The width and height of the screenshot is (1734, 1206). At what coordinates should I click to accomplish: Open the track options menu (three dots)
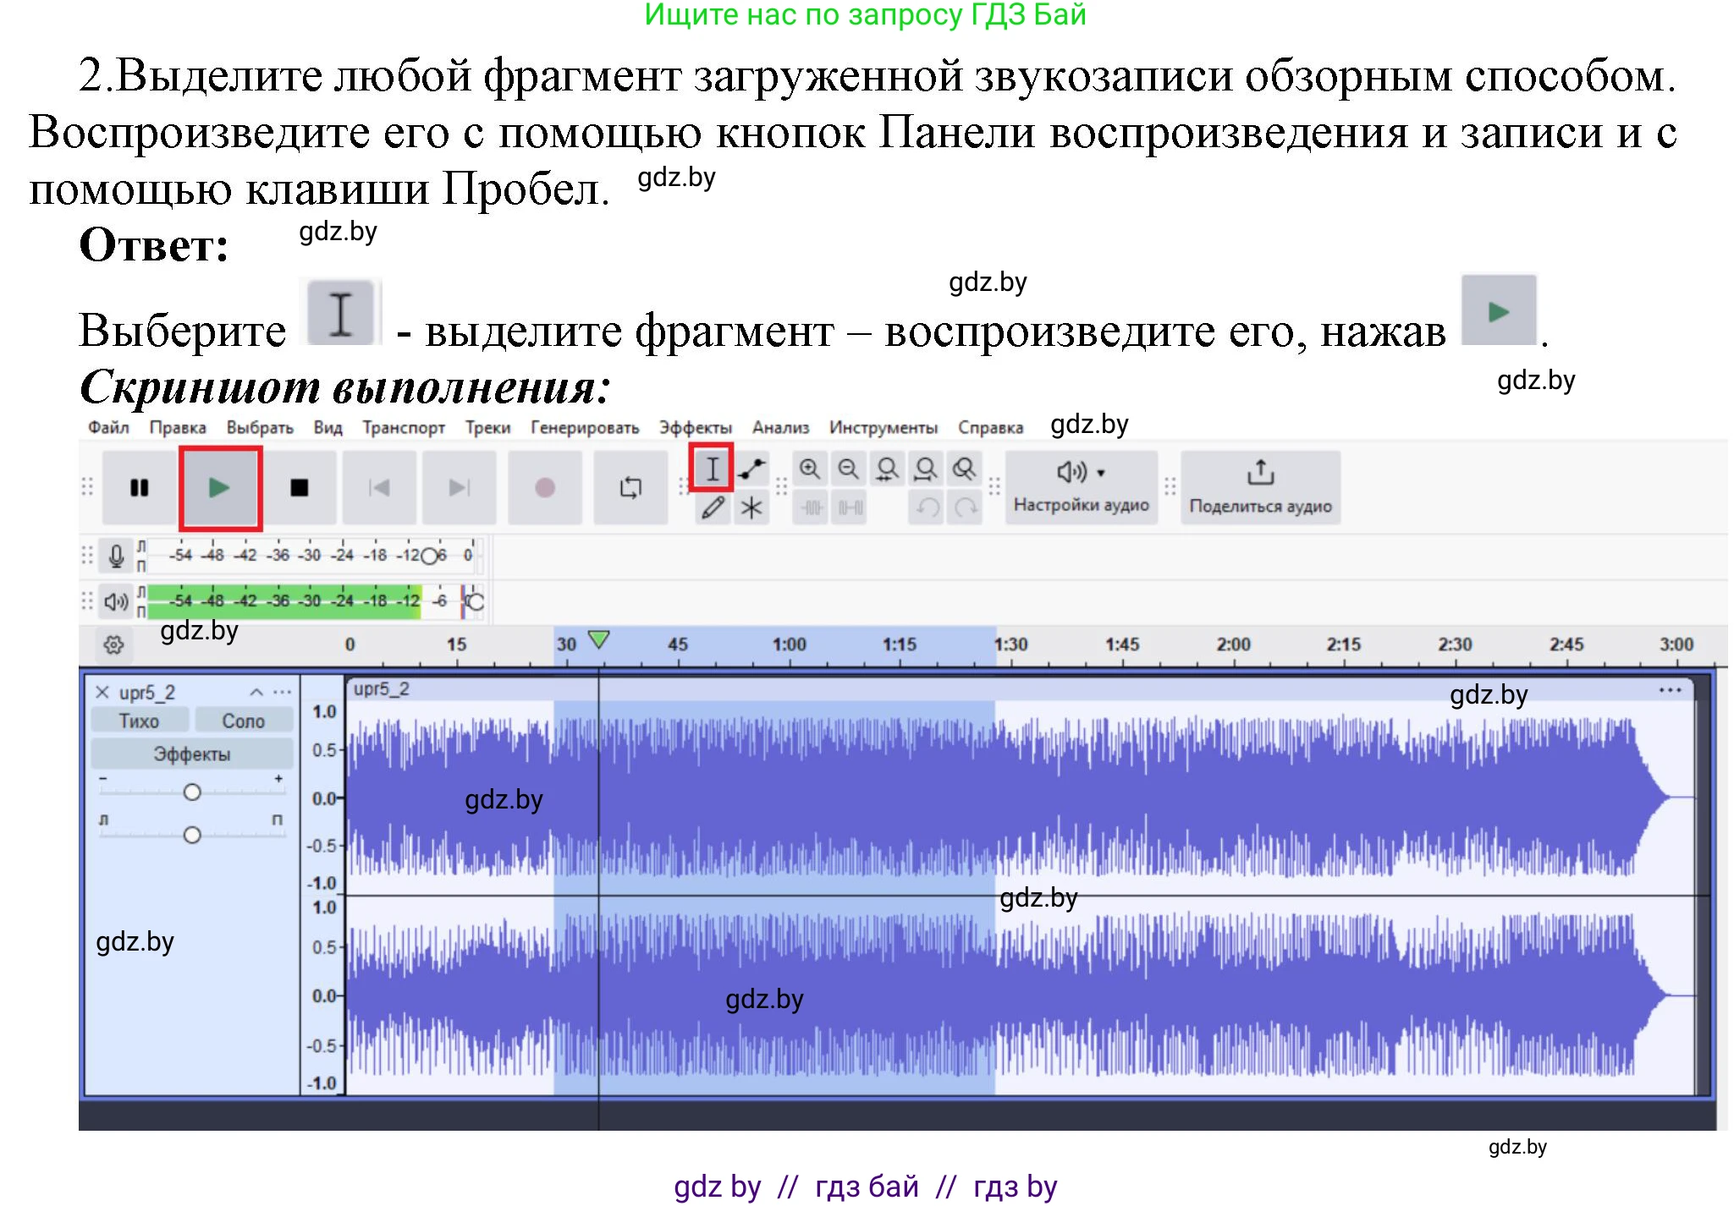(283, 690)
